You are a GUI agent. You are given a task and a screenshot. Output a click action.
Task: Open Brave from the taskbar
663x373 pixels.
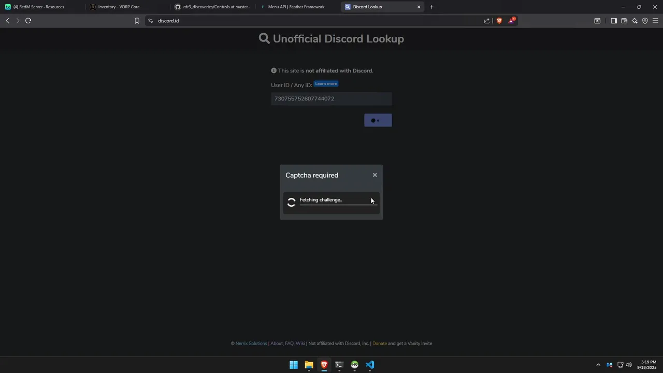pos(324,365)
